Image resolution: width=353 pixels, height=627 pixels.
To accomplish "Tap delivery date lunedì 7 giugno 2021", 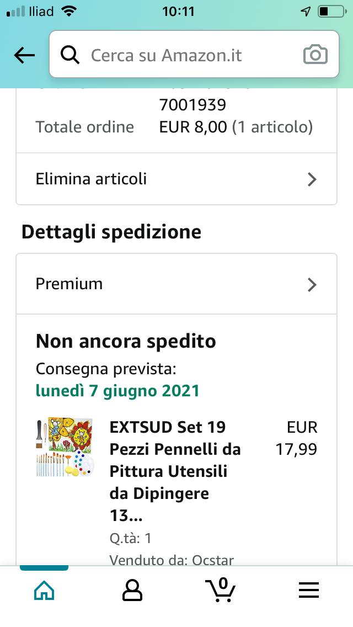I will [x=117, y=391].
